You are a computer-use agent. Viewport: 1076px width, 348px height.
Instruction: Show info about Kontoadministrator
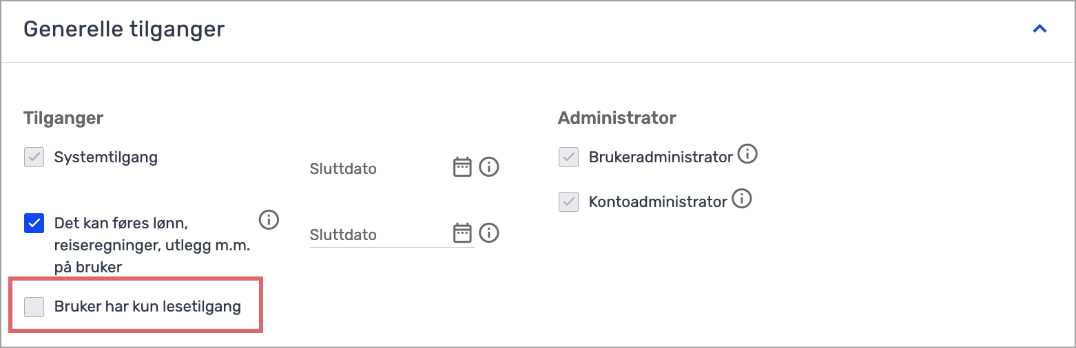742,199
